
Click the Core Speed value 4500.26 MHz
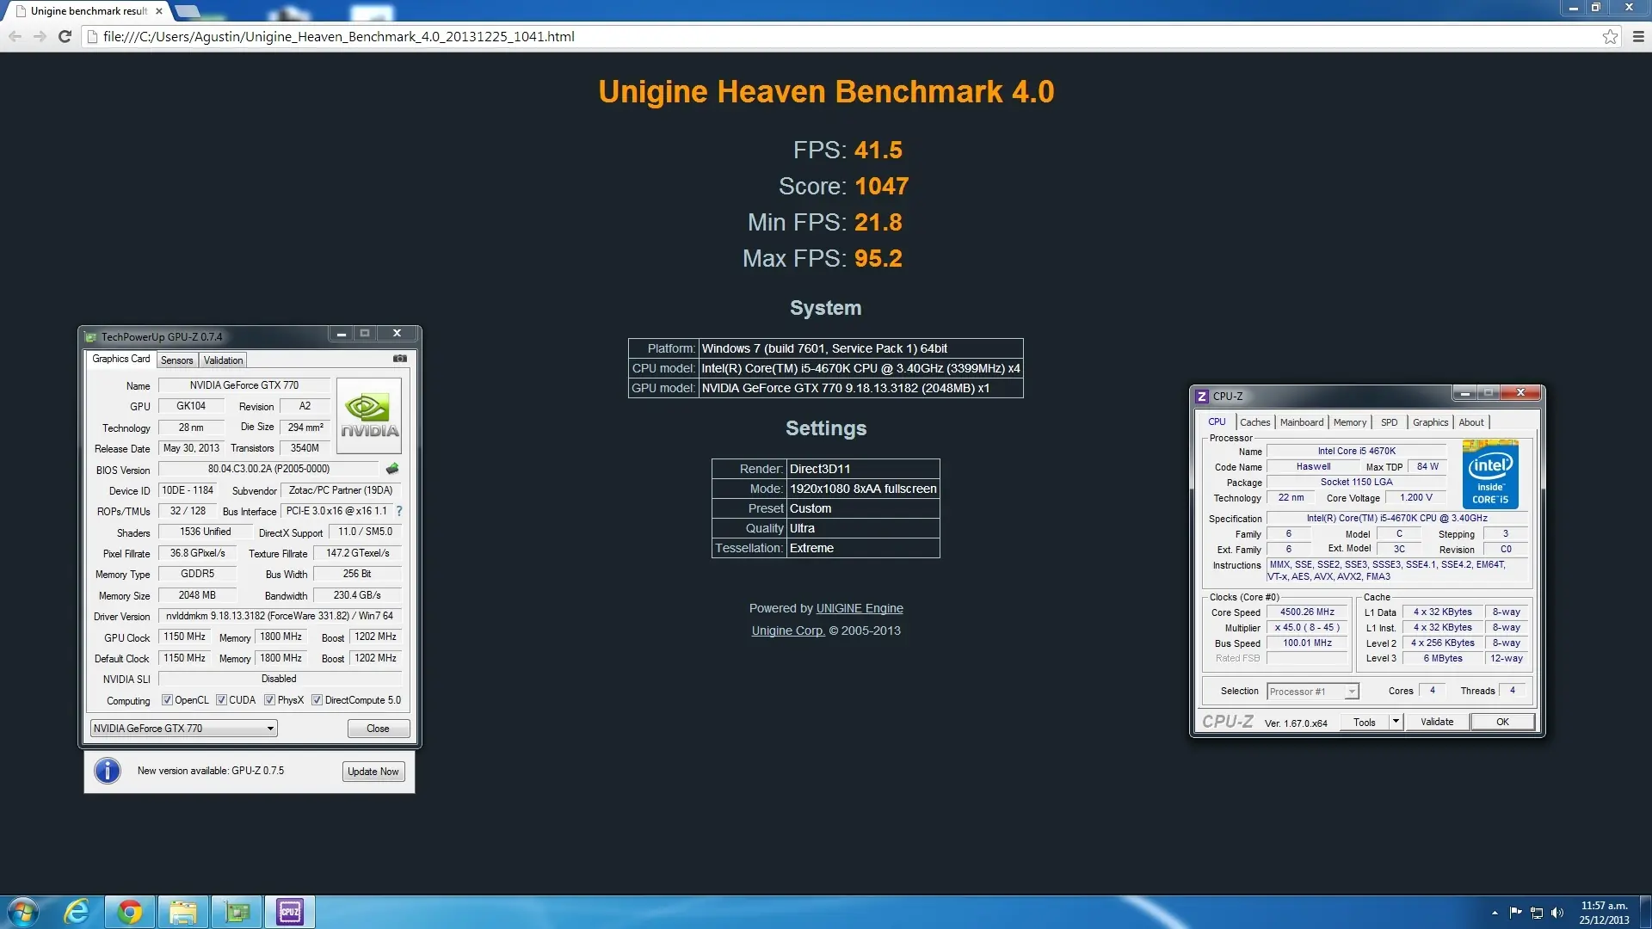click(x=1307, y=612)
